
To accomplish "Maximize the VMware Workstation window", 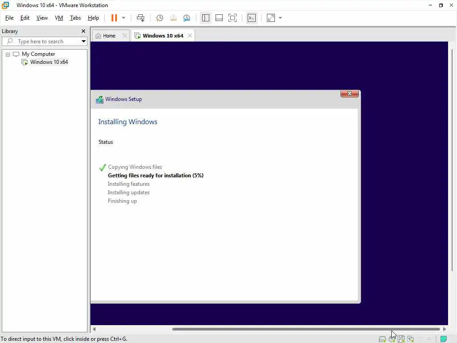I will 440,5.
